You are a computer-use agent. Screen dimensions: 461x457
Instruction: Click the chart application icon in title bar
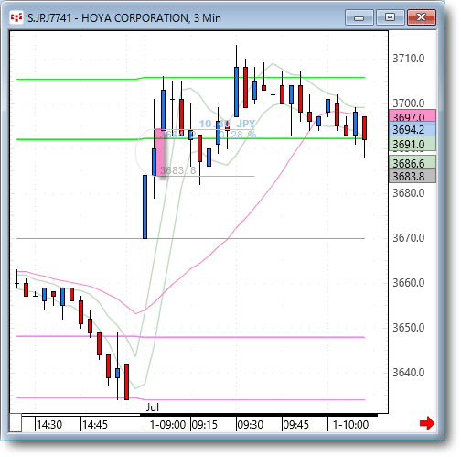coord(16,17)
